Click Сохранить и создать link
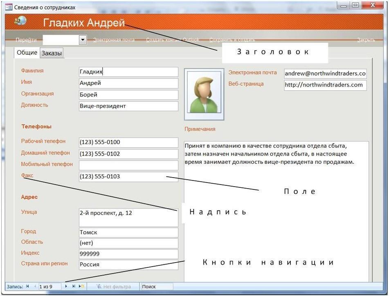 [x=232, y=40]
